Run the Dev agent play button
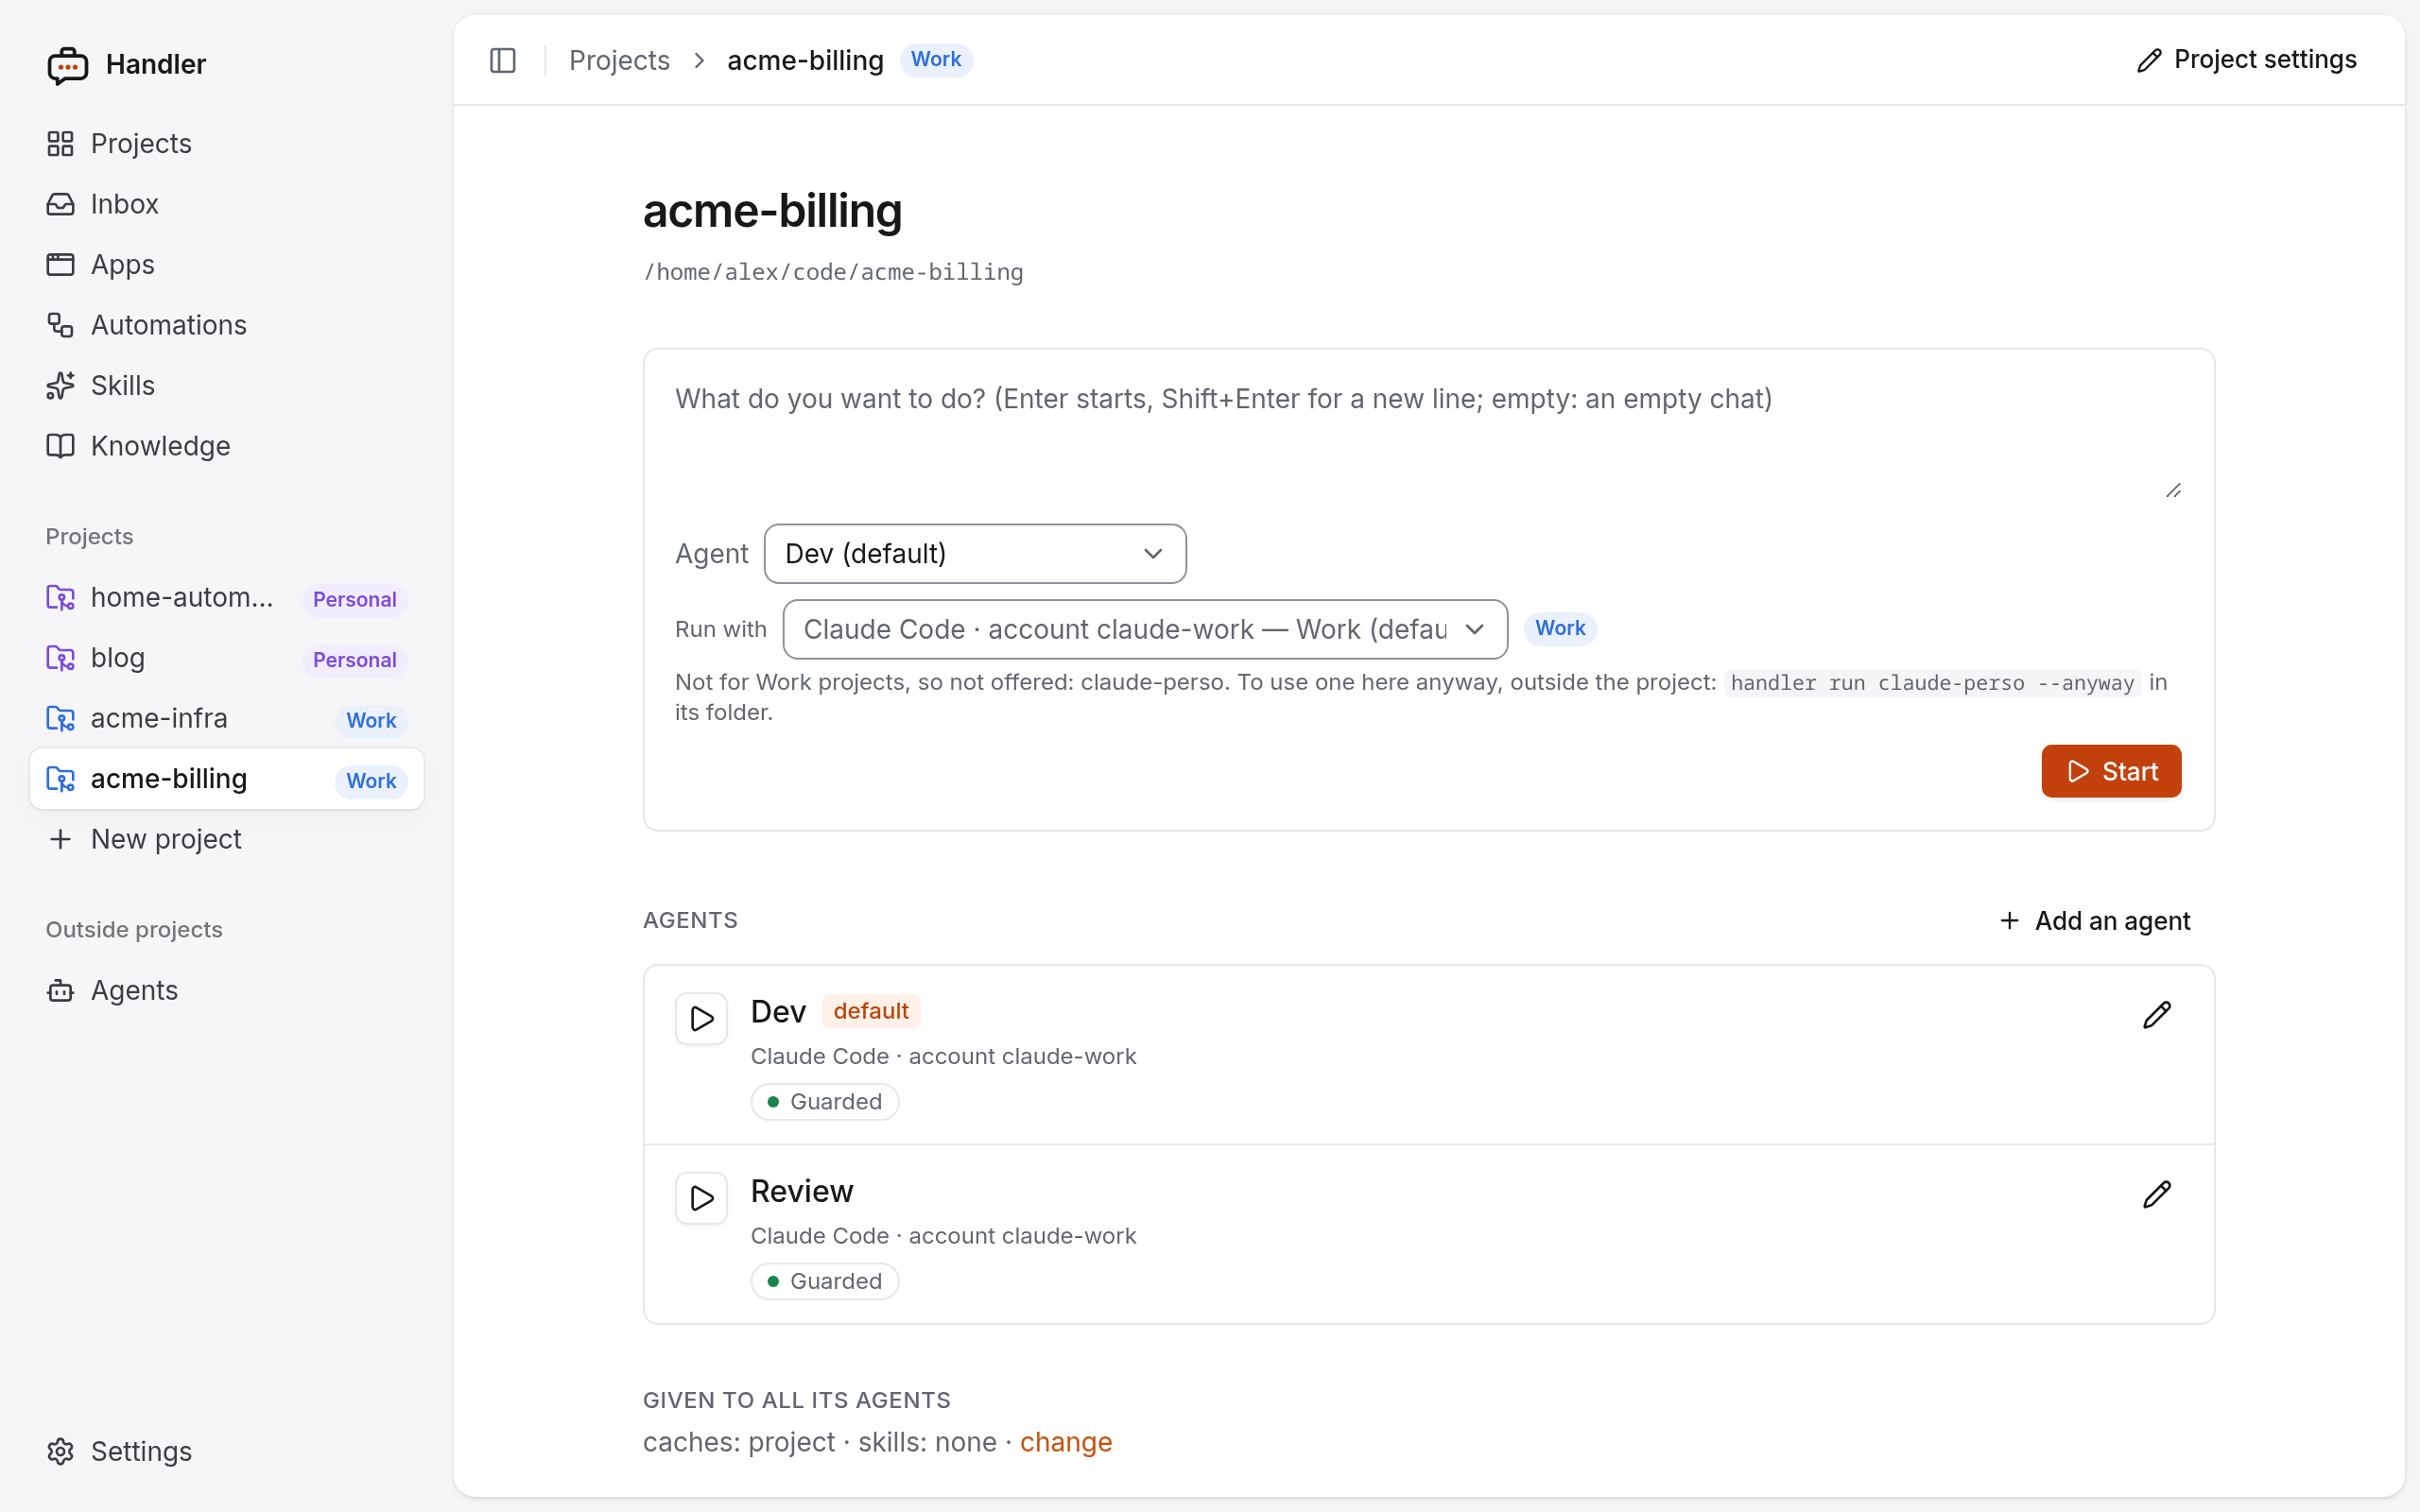Image resolution: width=2420 pixels, height=1512 pixels. [701, 1019]
